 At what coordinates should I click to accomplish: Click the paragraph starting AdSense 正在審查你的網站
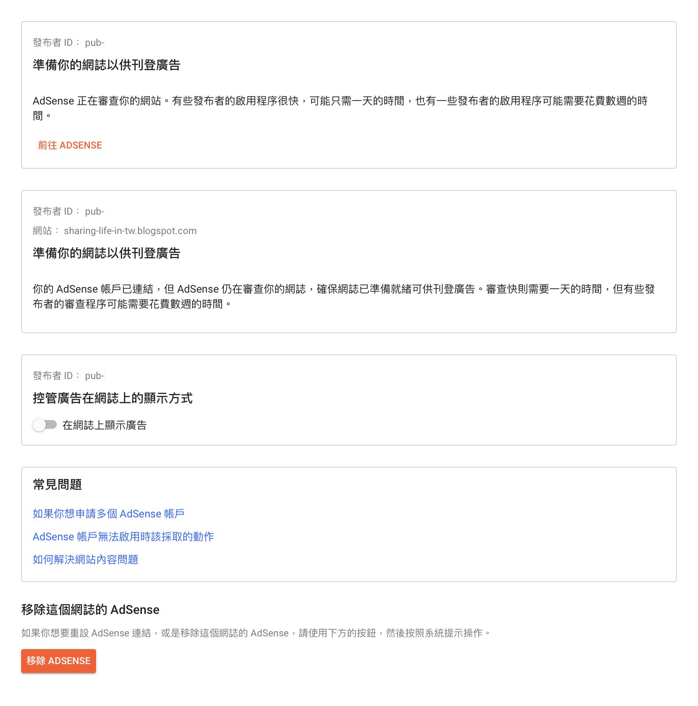tap(340, 108)
